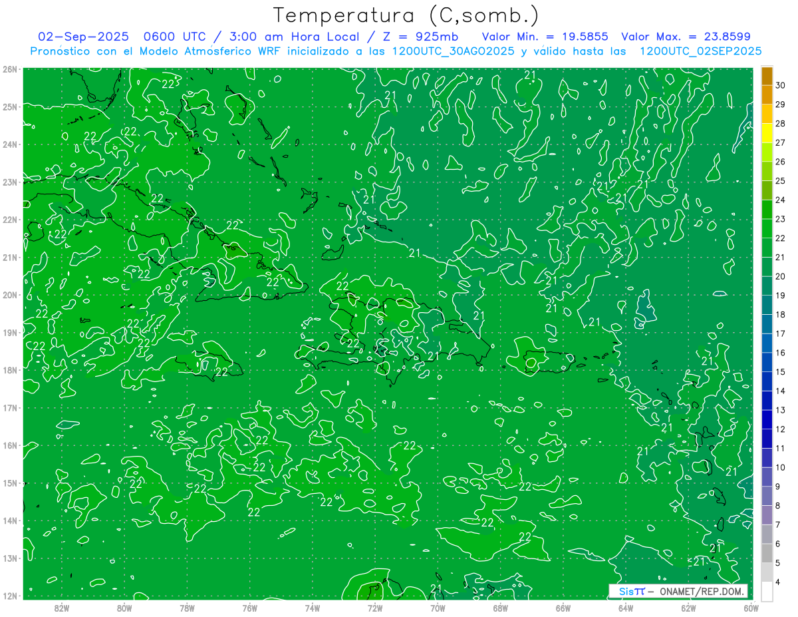Click the 12N latitude axis label

click(9, 596)
